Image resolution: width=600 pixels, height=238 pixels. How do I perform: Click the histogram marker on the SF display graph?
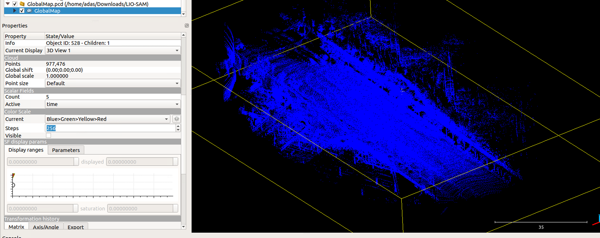click(13, 176)
